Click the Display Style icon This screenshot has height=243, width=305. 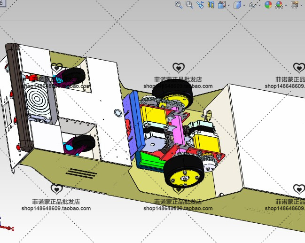[237, 5]
